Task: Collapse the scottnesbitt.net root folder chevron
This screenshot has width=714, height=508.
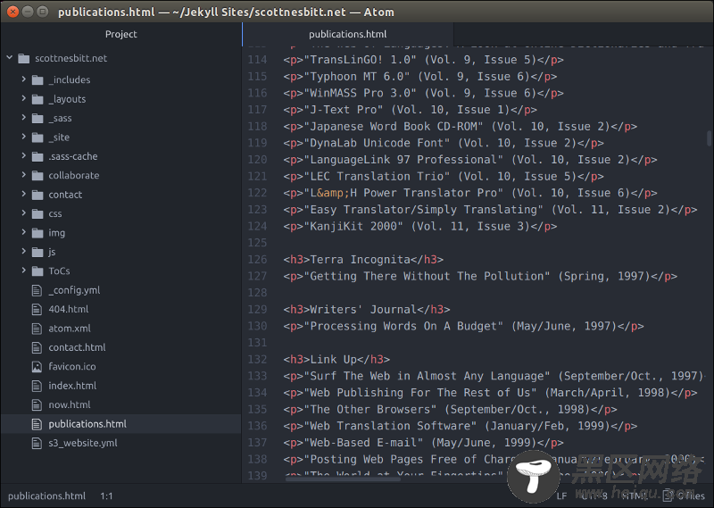Action: point(10,58)
